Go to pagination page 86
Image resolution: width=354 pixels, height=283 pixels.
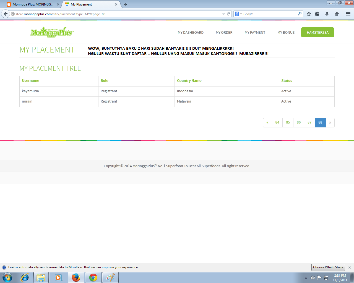point(299,122)
